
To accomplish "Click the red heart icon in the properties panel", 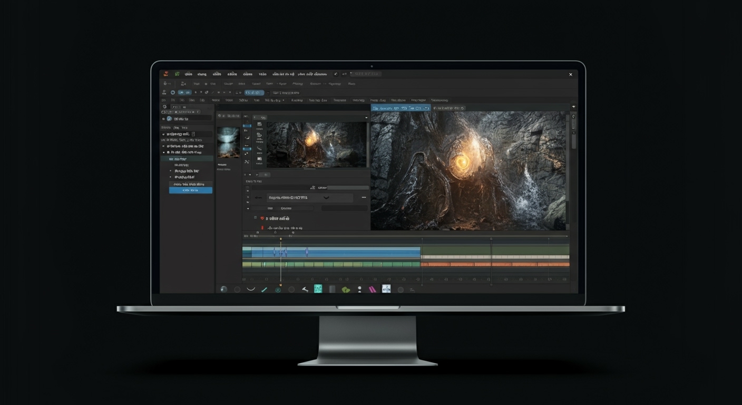I will coord(261,218).
